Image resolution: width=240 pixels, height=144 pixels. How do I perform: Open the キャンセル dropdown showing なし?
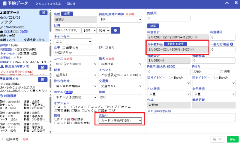pos(73,41)
